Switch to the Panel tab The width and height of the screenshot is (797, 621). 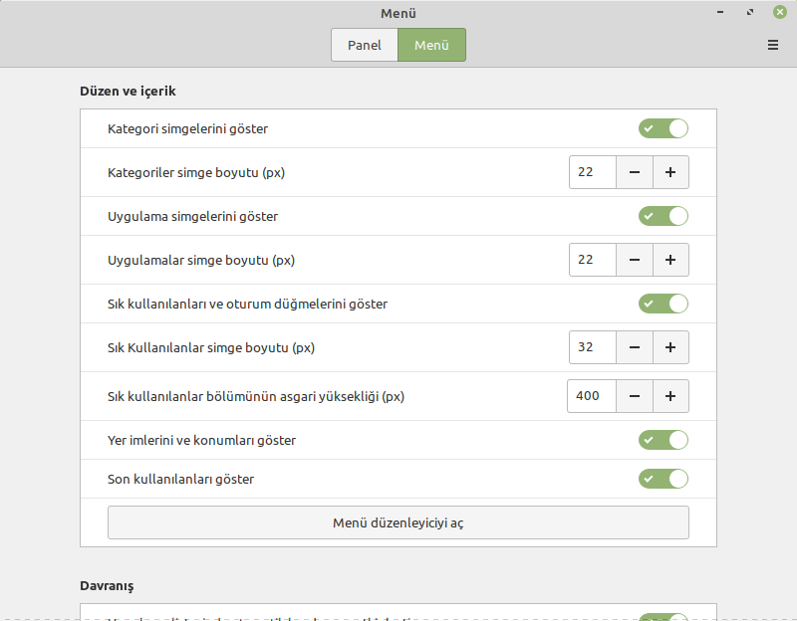click(x=365, y=45)
